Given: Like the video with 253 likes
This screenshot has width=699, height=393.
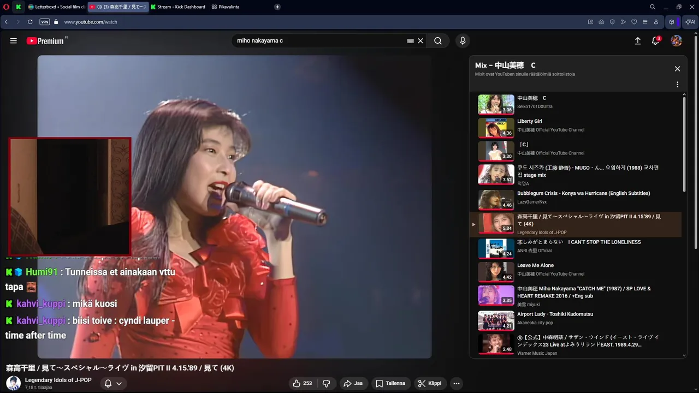Looking at the screenshot, I should click(303, 383).
